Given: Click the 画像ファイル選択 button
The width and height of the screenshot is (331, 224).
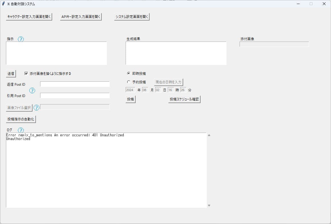Looking at the screenshot, I should coord(19,108).
